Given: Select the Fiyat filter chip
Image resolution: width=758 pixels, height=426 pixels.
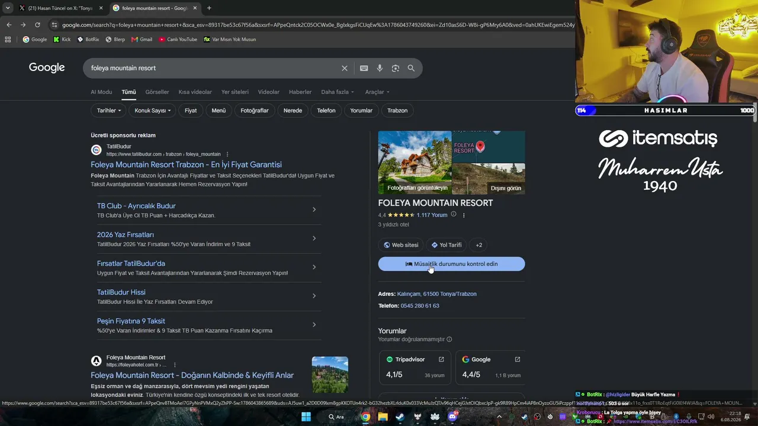Looking at the screenshot, I should 191,111.
